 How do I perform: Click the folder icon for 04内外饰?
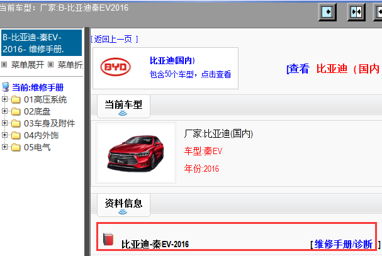point(16,135)
